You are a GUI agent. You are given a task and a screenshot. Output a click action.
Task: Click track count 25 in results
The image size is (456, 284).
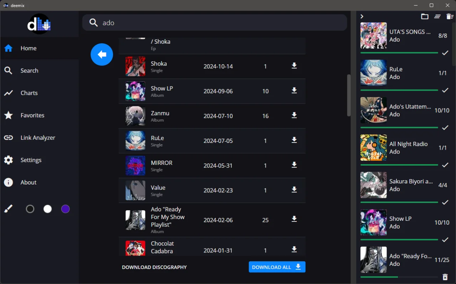265,220
